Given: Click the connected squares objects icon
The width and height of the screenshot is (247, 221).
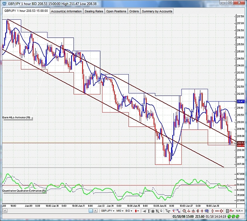Looking at the screenshot, I should [178, 211].
